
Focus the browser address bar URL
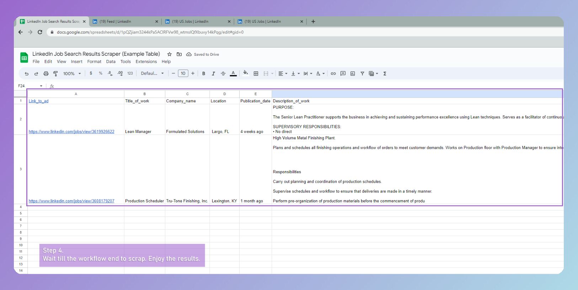tap(150, 32)
